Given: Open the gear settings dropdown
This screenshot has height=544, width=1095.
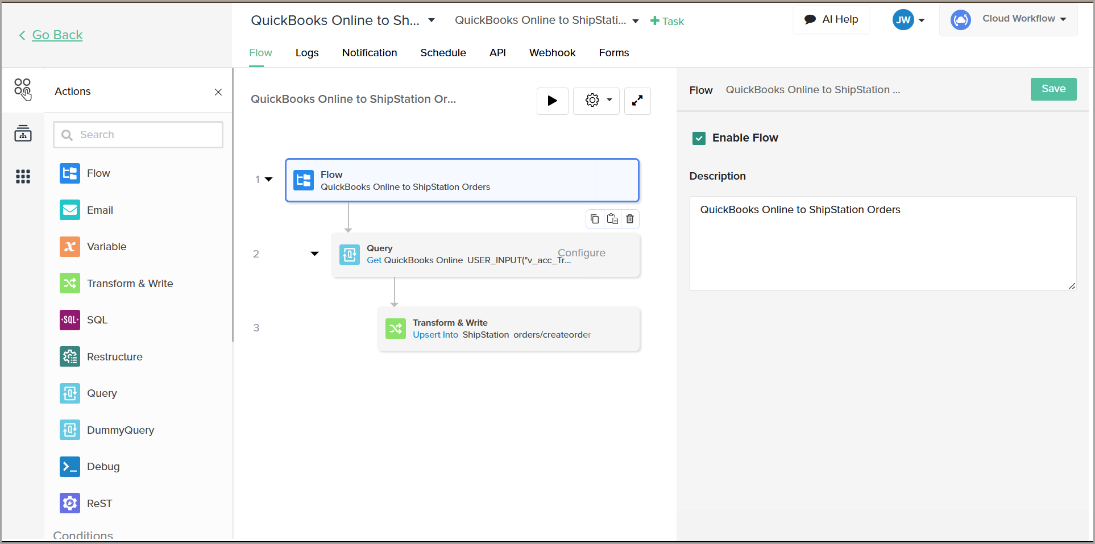Looking at the screenshot, I should (x=596, y=101).
